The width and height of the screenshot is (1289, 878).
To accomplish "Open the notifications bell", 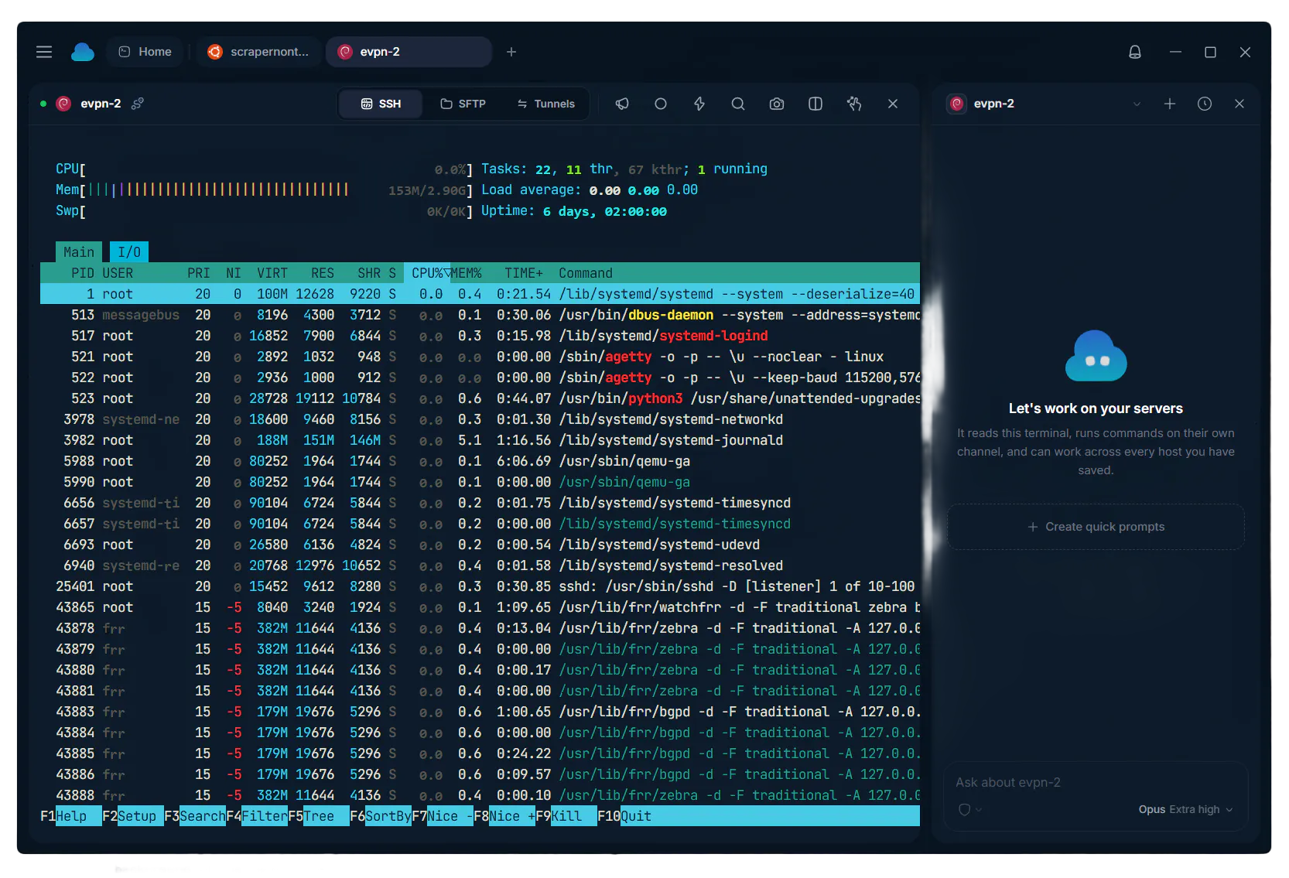I will pyautogui.click(x=1135, y=52).
